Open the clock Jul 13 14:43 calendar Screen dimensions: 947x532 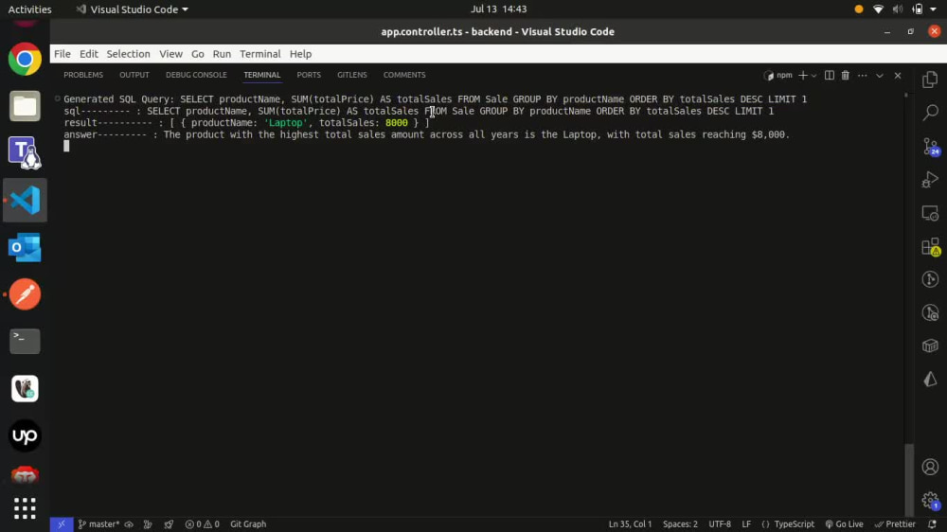(x=499, y=9)
